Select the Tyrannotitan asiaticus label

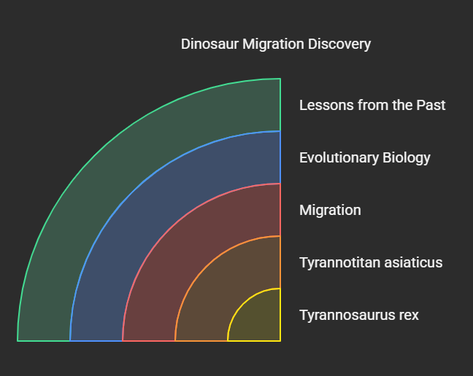[371, 262]
